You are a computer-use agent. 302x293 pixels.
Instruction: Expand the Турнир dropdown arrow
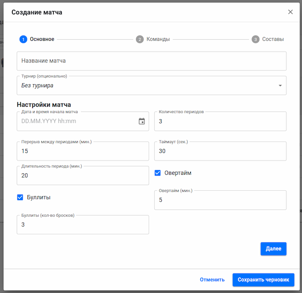280,86
